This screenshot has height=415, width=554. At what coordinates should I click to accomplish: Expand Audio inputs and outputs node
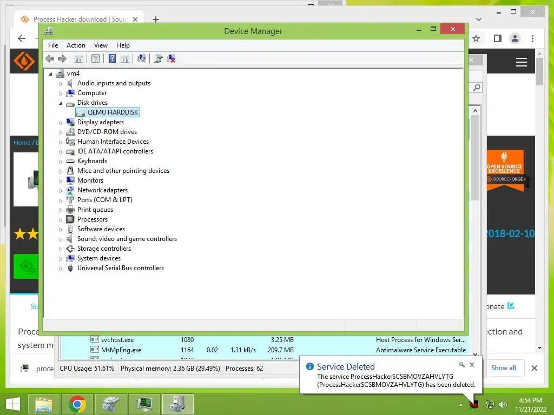click(x=61, y=84)
